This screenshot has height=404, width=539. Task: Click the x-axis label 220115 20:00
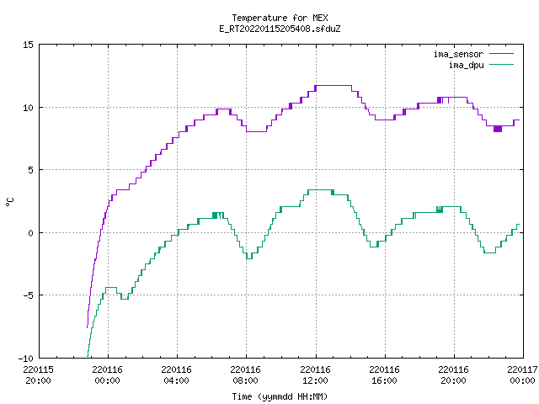tap(38, 375)
